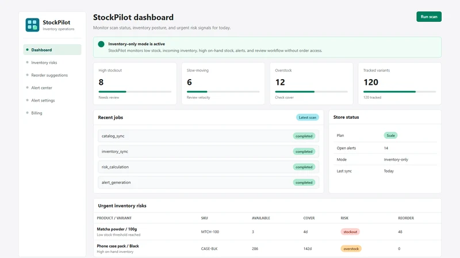Screen dimensions: 460x258
Task: Click the cover value 142d
Action: click(x=308, y=249)
